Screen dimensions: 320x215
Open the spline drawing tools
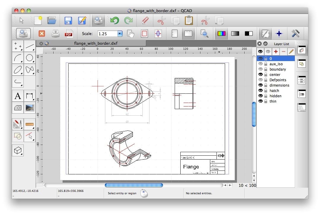[x=30, y=70]
